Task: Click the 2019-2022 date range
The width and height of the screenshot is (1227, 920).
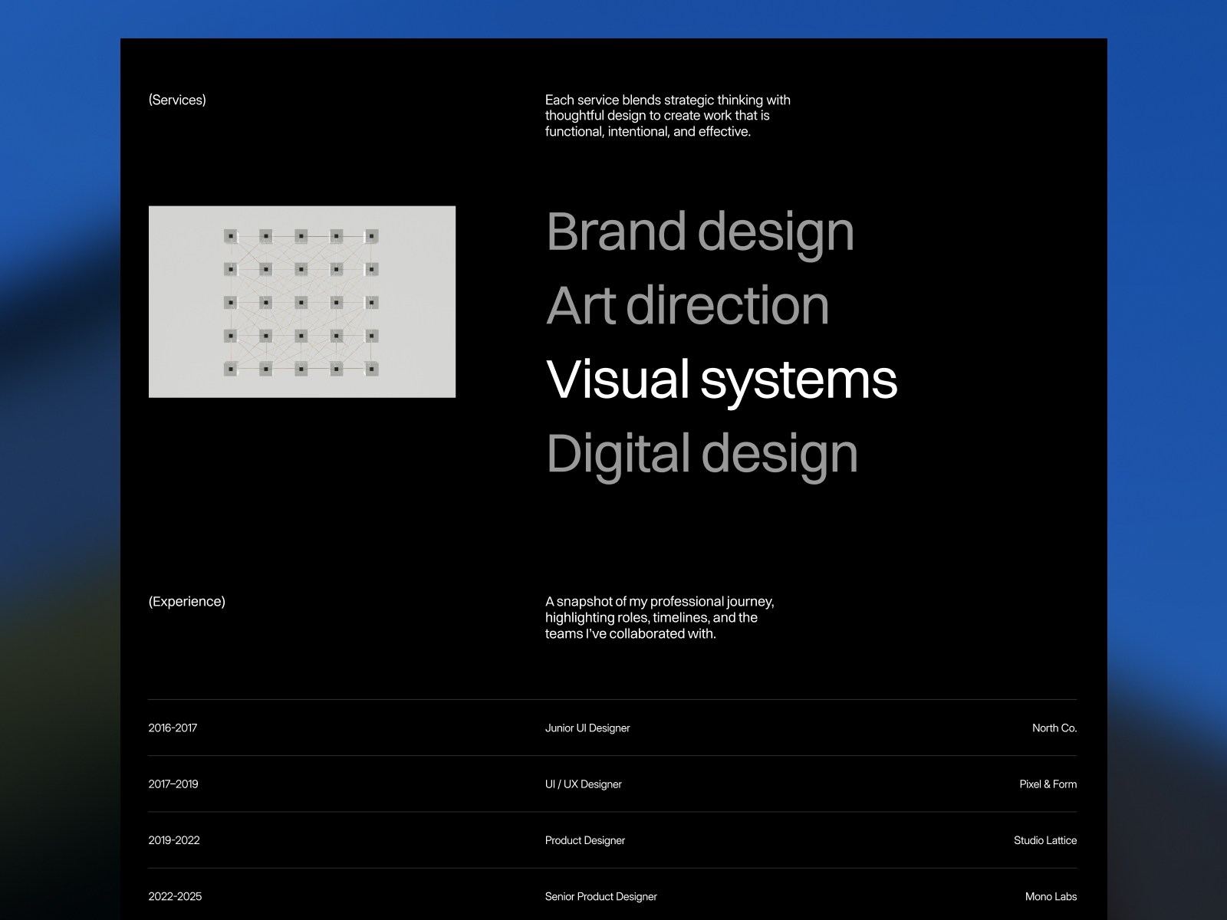Action: point(173,840)
